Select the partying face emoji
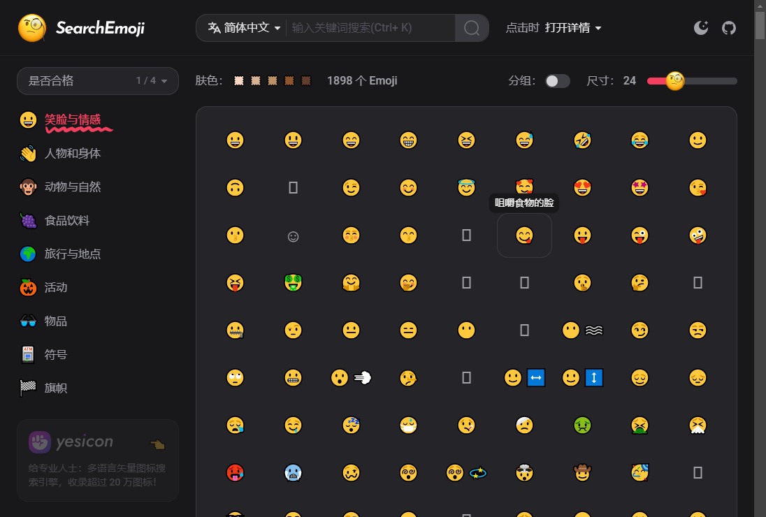Viewport: 766px width, 517px height. pos(639,472)
